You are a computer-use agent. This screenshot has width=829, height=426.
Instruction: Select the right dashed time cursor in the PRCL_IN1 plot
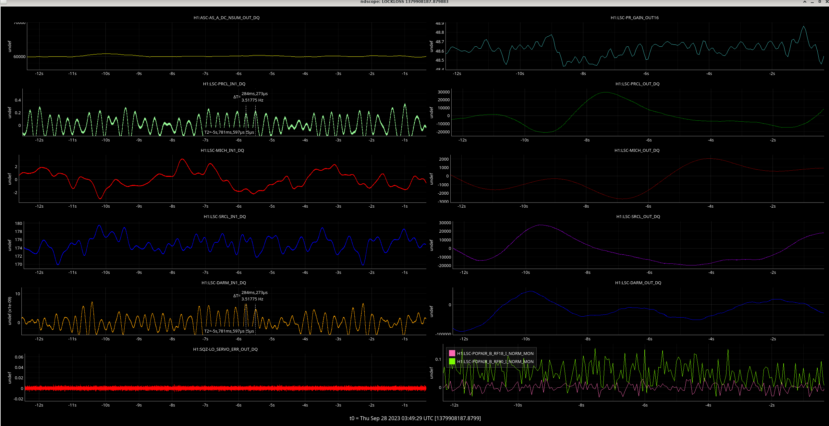pos(255,121)
